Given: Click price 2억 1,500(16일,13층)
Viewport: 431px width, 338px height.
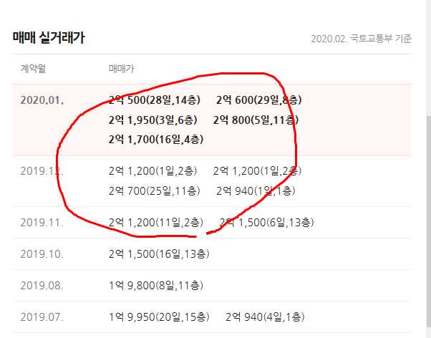Looking at the screenshot, I should pyautogui.click(x=159, y=254).
